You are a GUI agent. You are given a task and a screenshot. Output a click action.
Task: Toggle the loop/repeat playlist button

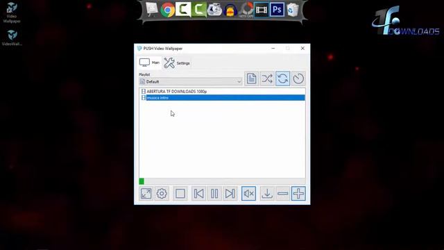[282, 78]
